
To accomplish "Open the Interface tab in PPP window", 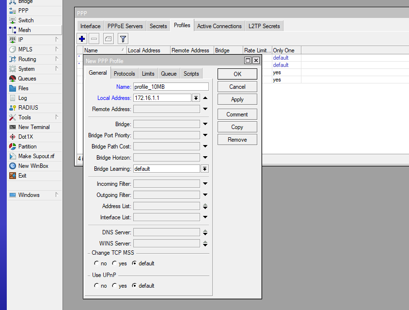I will 91,26.
